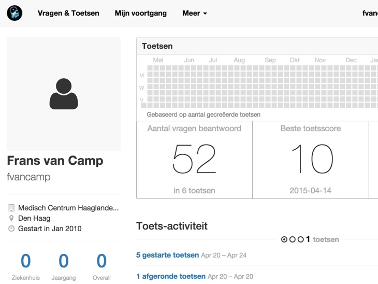This screenshot has height=284, width=378.
Task: Select the second radio circle in Toets-activiteit
Action: pyautogui.click(x=292, y=239)
